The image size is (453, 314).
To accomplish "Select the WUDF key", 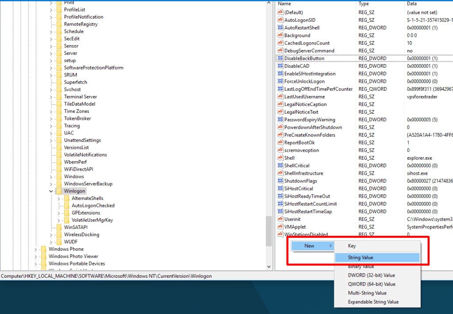I will tap(70, 242).
